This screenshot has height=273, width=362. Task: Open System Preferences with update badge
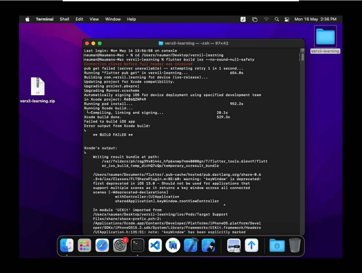click(120, 245)
